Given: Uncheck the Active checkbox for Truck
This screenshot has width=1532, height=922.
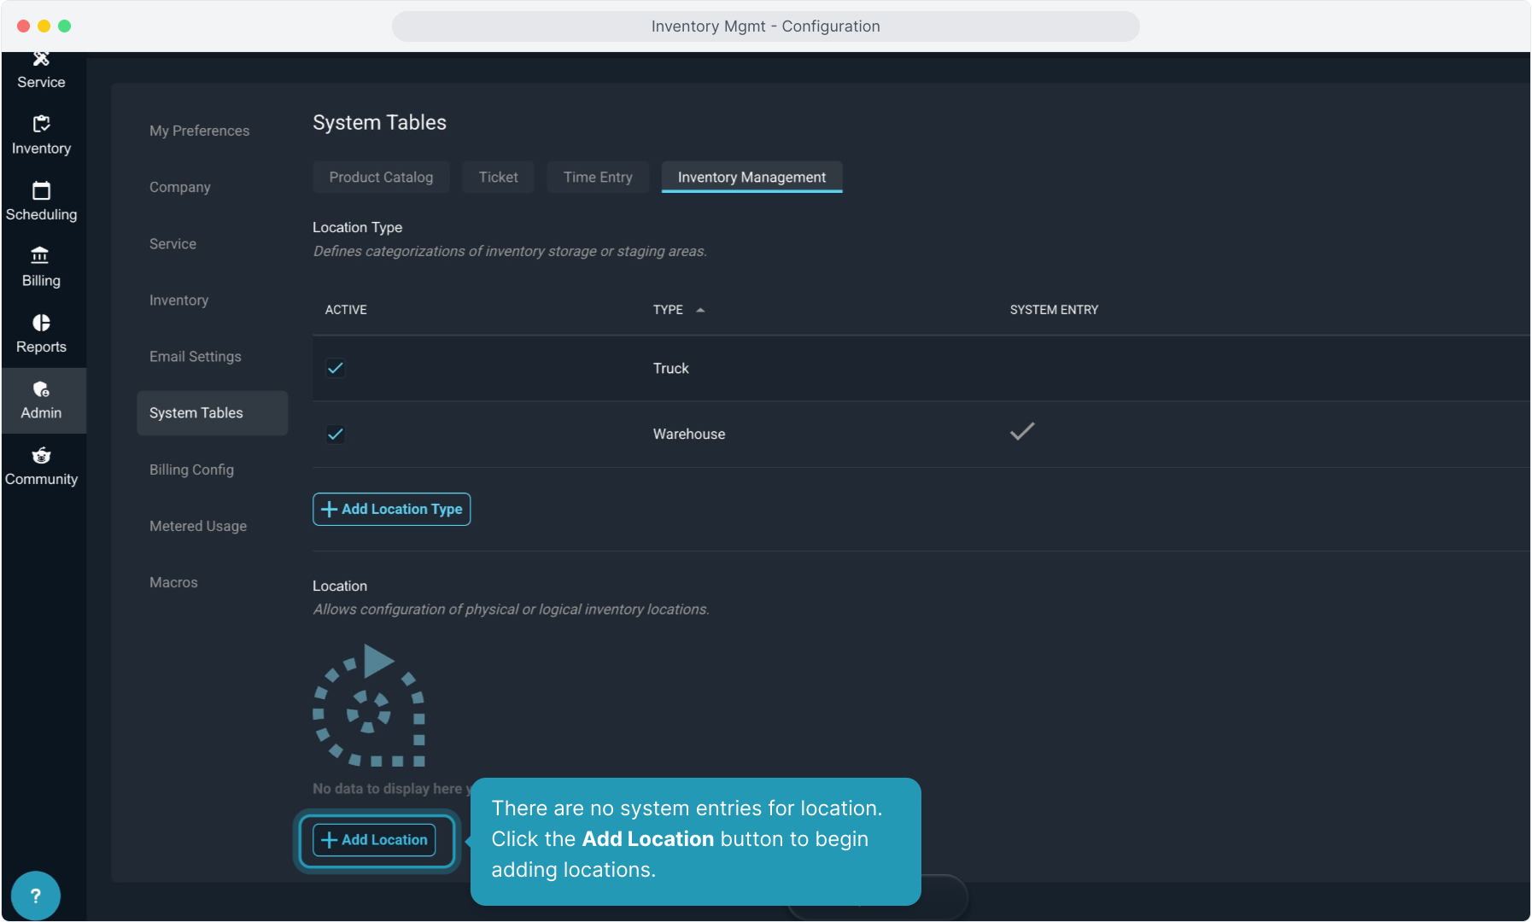Looking at the screenshot, I should 336,368.
